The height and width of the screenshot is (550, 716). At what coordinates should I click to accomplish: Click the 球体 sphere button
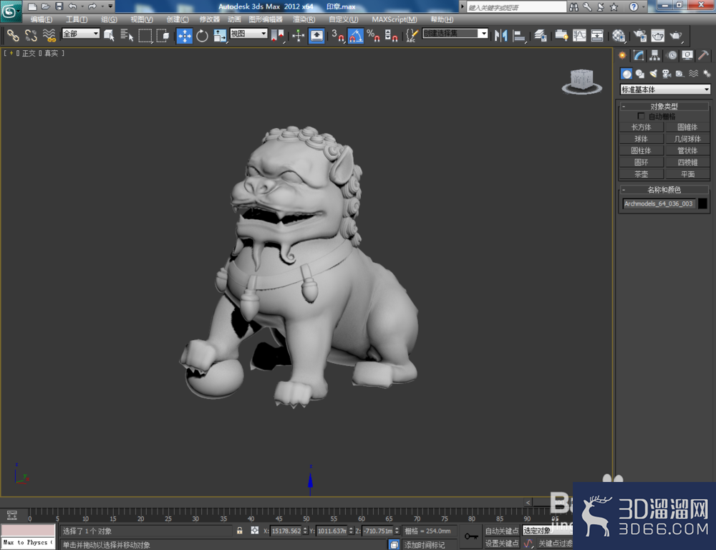pyautogui.click(x=641, y=139)
